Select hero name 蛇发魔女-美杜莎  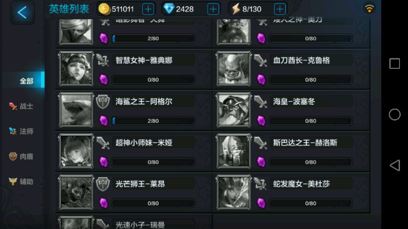[301, 184]
